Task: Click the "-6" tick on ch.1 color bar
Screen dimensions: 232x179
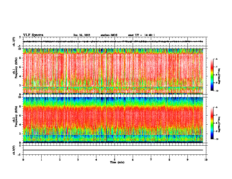Action: pyautogui.click(x=216, y=59)
